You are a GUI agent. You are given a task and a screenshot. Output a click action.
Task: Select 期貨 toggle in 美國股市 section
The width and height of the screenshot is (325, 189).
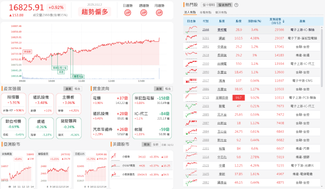[147, 144]
